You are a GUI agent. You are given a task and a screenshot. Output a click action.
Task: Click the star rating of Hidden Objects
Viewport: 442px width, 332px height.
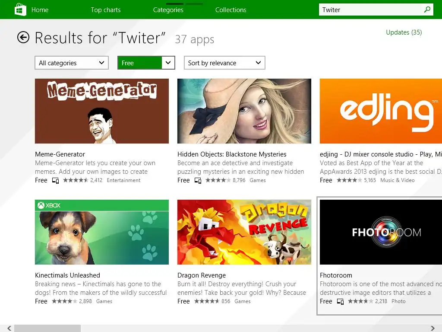point(218,180)
